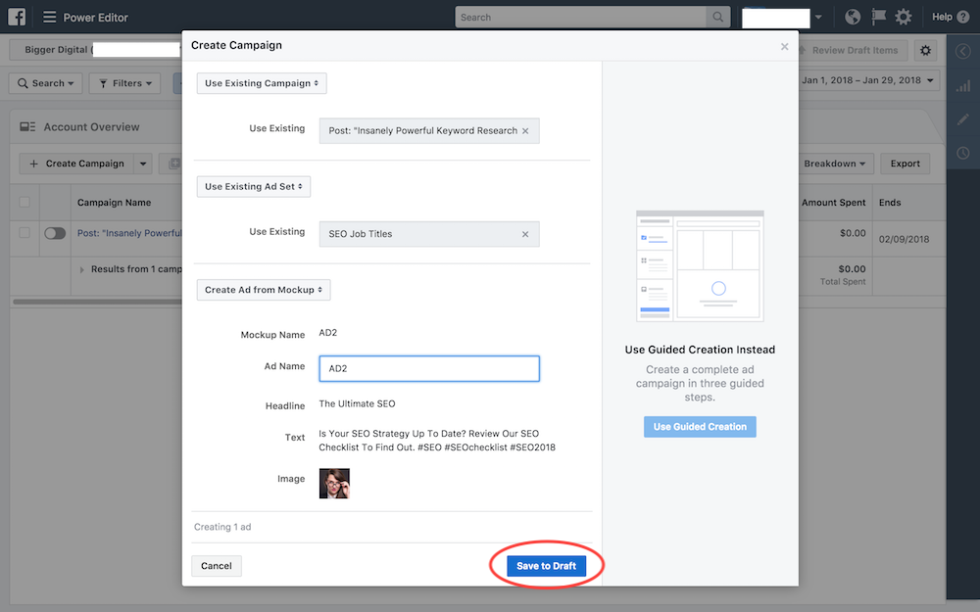Click the Facebook logo icon
This screenshot has width=980, height=612.
click(17, 17)
